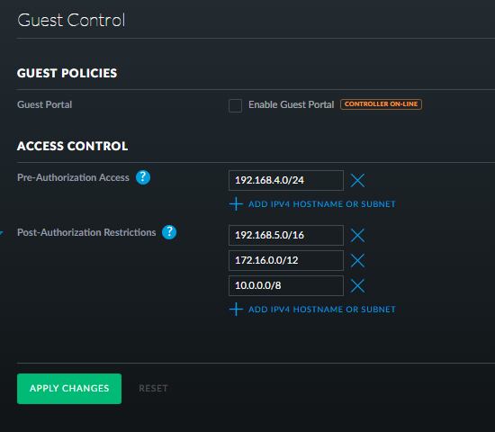The height and width of the screenshot is (432, 495).
Task: Open Post-Authorization Restrictions help icon
Action: coord(169,232)
